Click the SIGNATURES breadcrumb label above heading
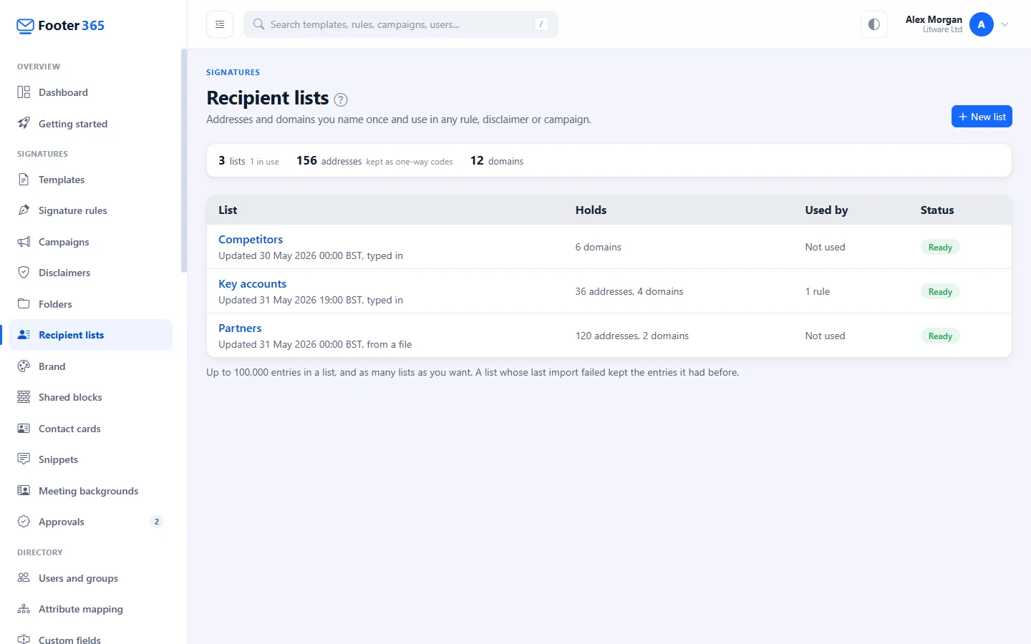This screenshot has width=1031, height=644. point(233,72)
